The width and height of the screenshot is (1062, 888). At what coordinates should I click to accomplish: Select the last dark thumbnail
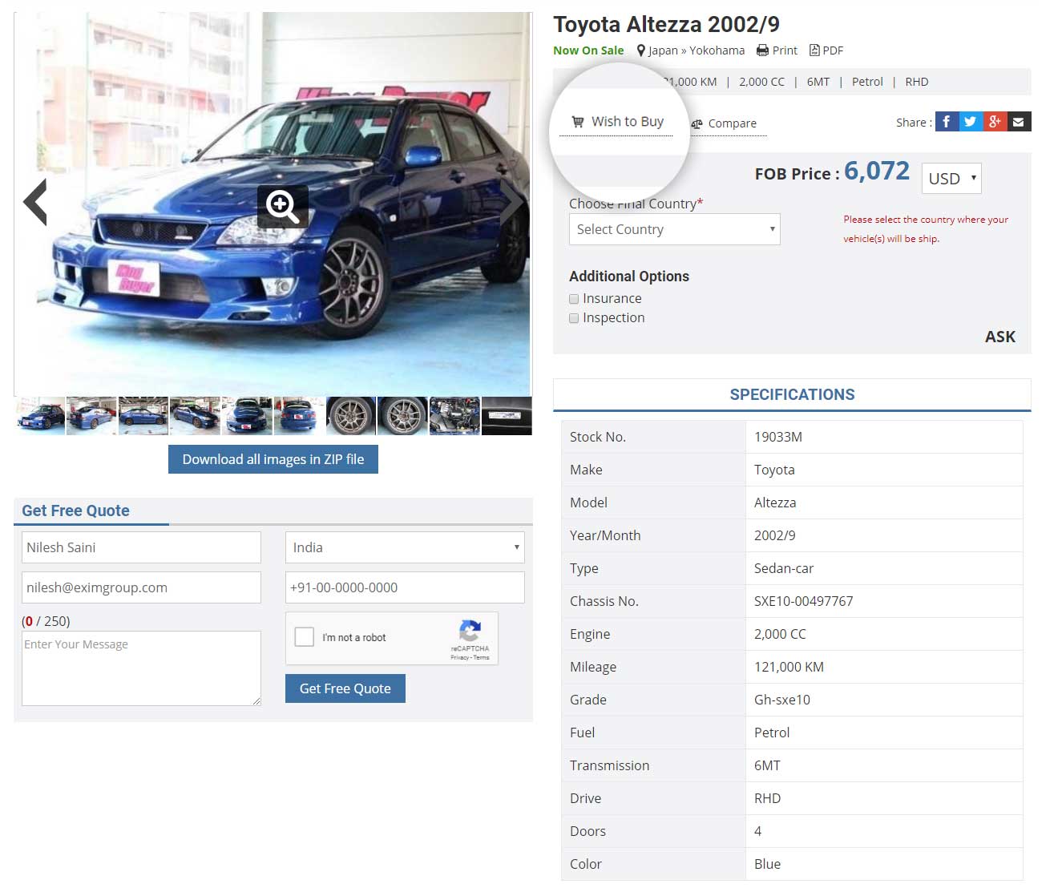(507, 416)
